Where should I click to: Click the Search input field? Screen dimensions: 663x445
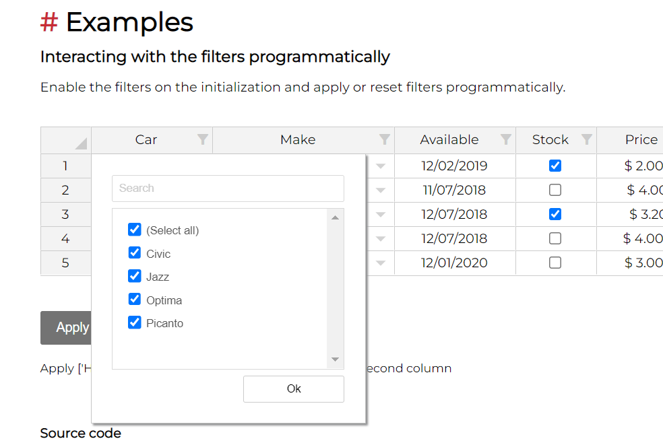coord(228,188)
